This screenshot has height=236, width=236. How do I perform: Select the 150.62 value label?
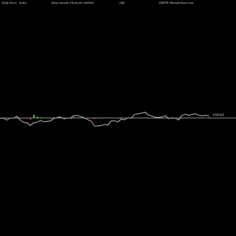coord(218,115)
